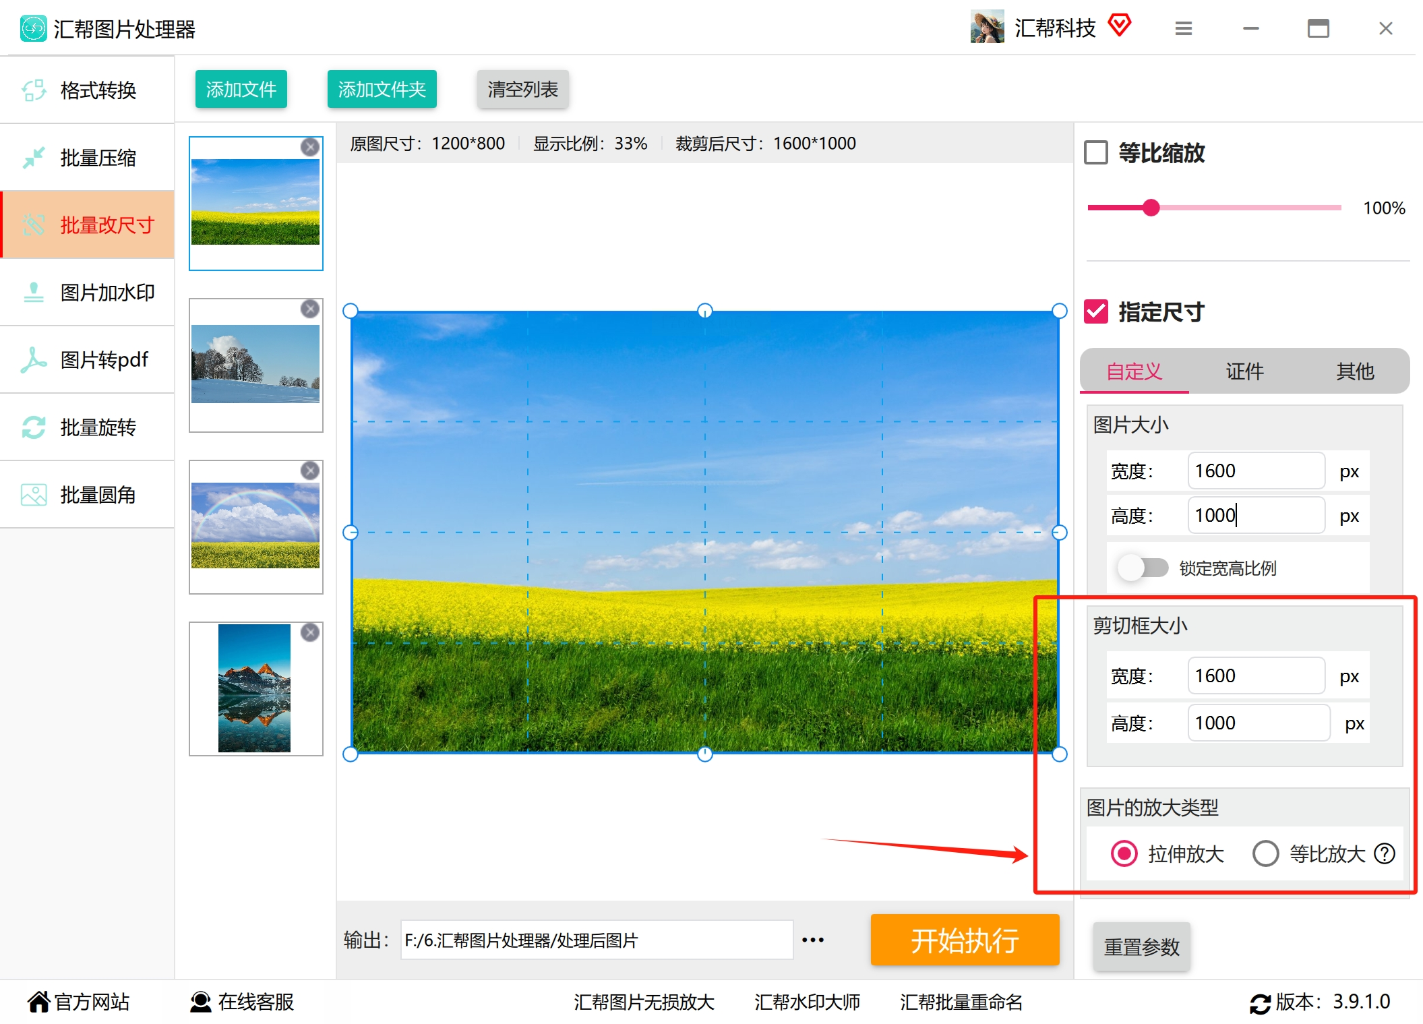This screenshot has height=1024, width=1423.
Task: Click the version refresh update icon
Action: [x=1259, y=1003]
